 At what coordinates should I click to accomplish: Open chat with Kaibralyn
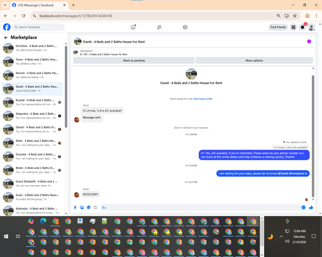pos(32,211)
